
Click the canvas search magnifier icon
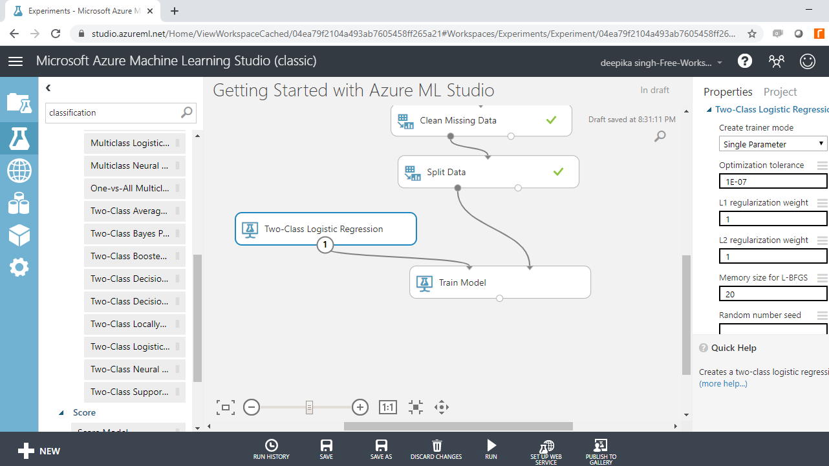(660, 136)
